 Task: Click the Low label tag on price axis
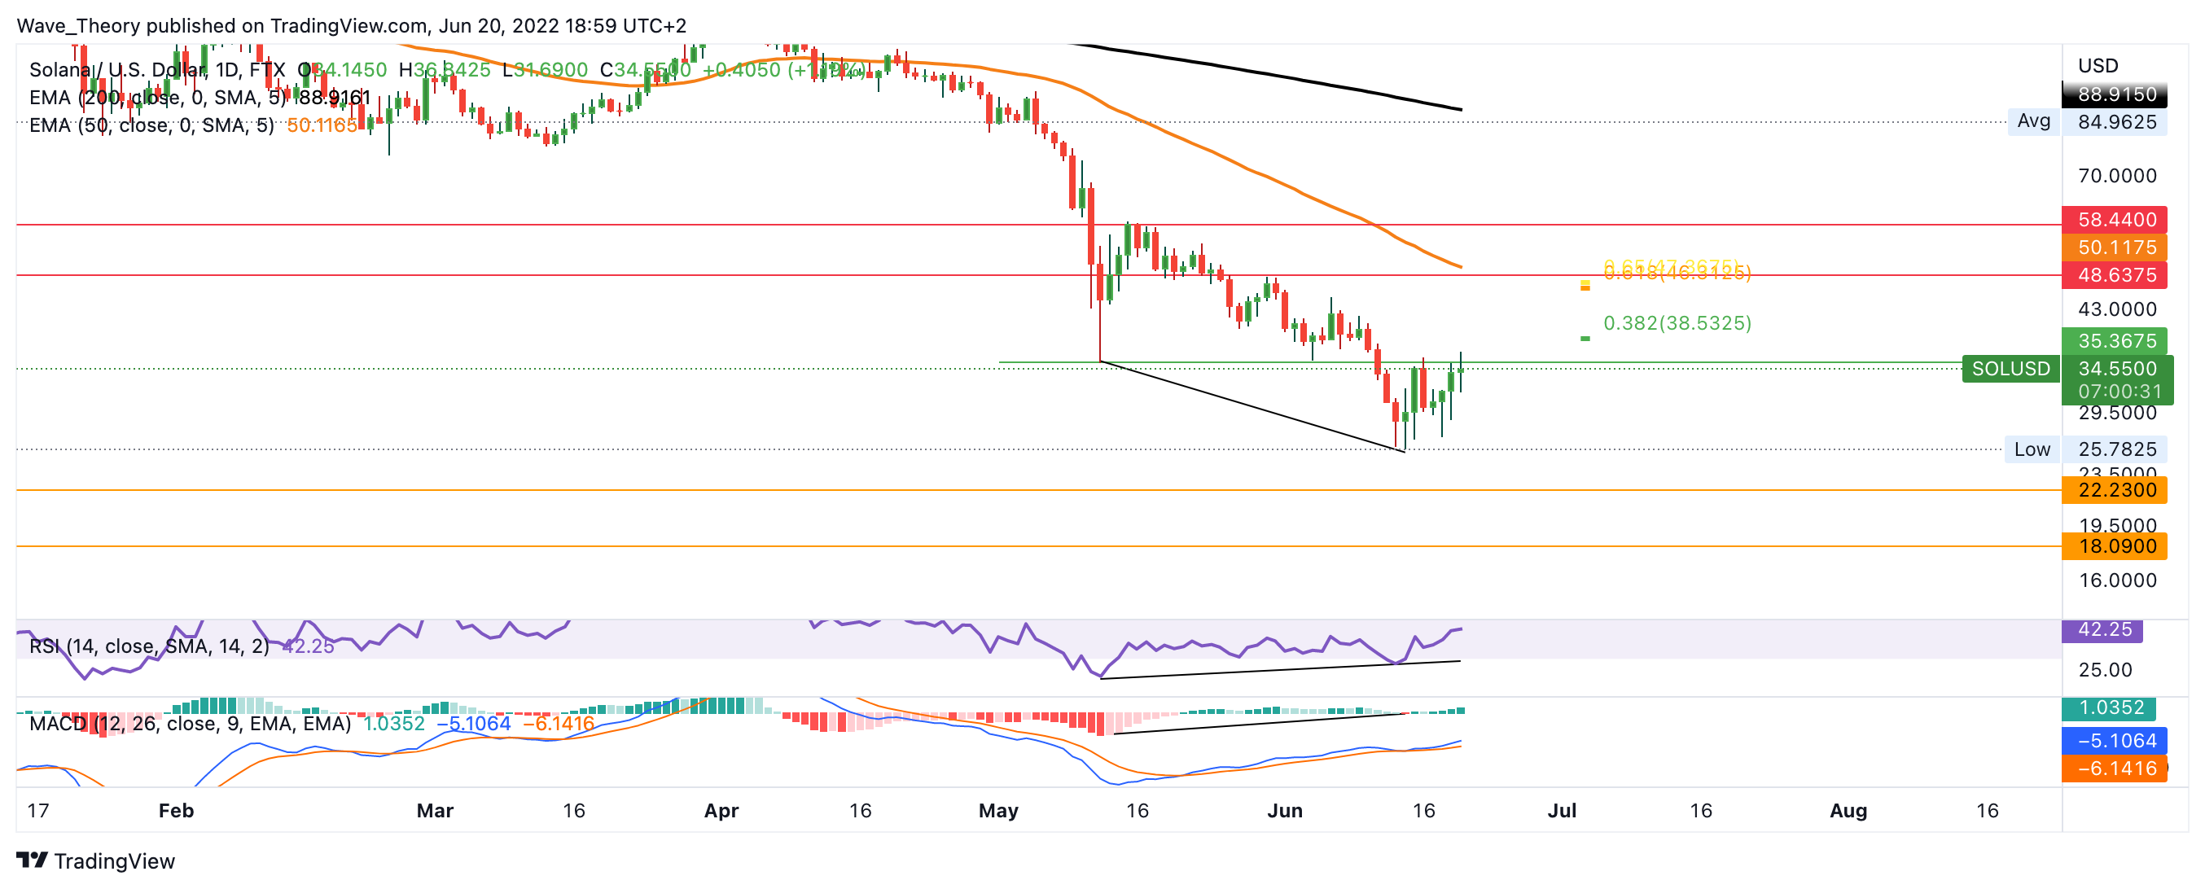tap(2032, 449)
